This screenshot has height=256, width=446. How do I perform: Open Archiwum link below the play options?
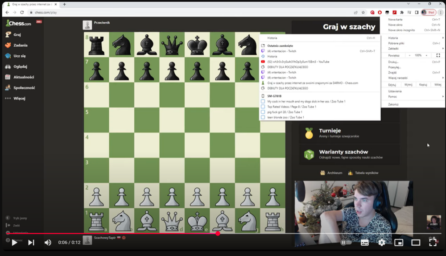click(331, 173)
